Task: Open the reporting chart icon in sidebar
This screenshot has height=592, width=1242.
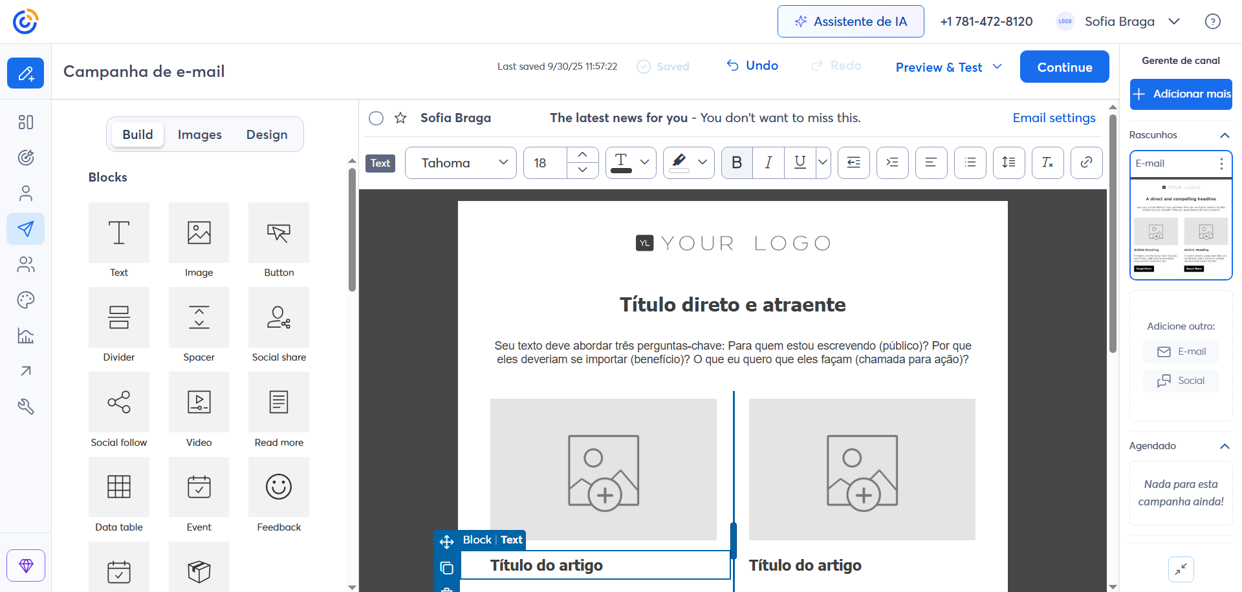Action: [x=25, y=335]
